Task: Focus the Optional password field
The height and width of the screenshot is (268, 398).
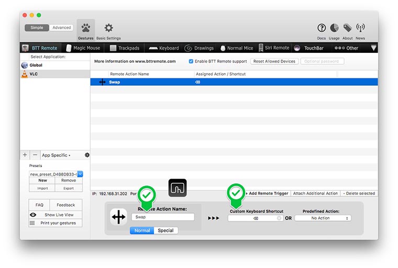Action: 322,61
